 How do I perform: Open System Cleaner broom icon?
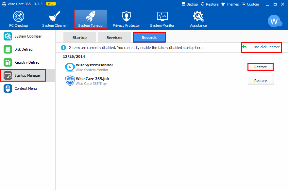click(55, 16)
